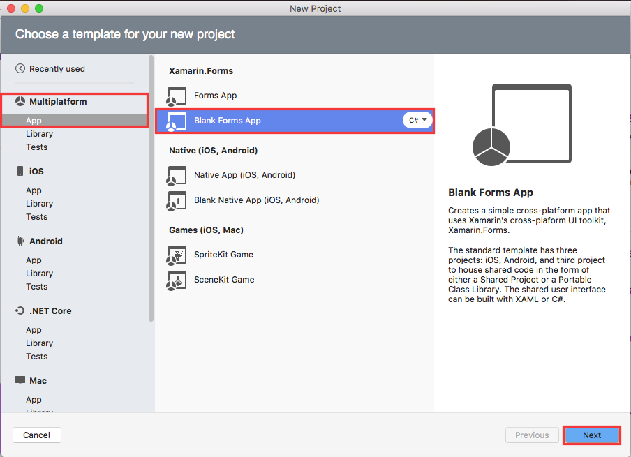Choose the Native App (iOS, Android) template
This screenshot has height=457, width=631.
[176, 176]
